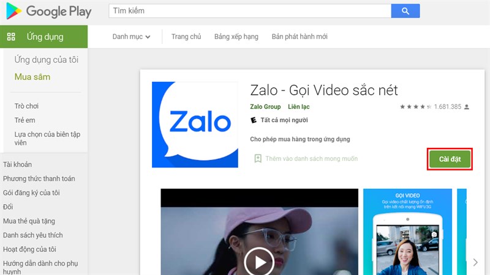
Task: Click the app title Zalo - Gọi Video sắc nét
Action: (x=324, y=90)
